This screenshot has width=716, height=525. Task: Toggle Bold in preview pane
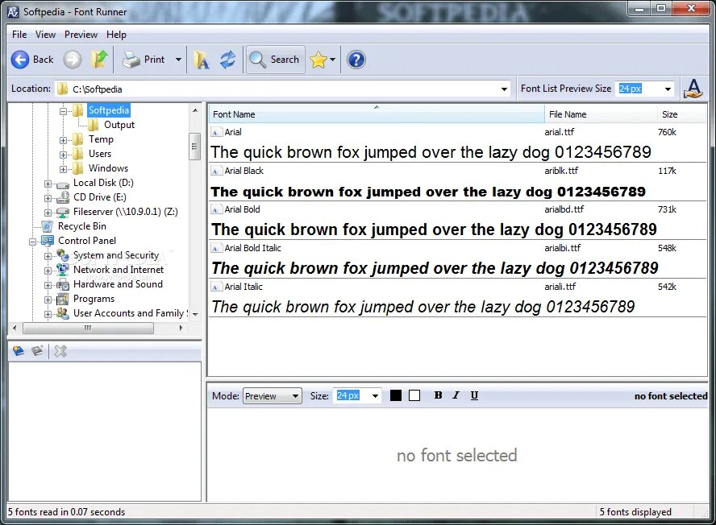(438, 395)
